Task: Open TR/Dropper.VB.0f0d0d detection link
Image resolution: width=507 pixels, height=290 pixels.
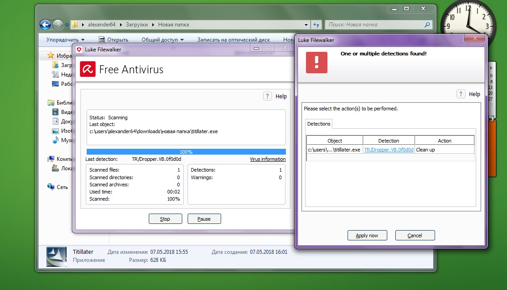Action: [x=389, y=150]
